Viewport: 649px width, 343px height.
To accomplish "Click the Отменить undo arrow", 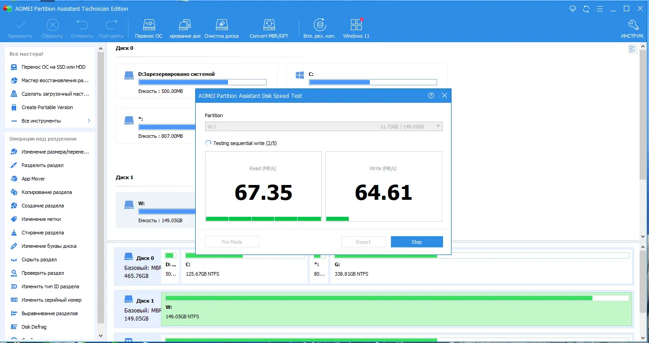I will point(82,25).
